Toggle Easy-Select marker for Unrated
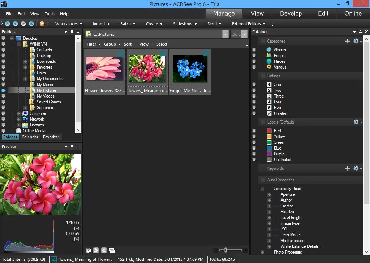The height and width of the screenshot is (263, 370). point(254,113)
